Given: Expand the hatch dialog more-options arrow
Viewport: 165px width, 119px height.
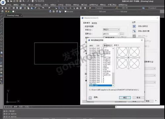Looking at the screenshot, I should [156, 100].
